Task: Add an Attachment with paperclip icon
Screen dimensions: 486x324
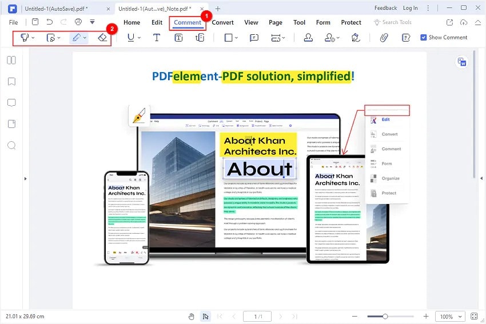Action: (x=384, y=38)
